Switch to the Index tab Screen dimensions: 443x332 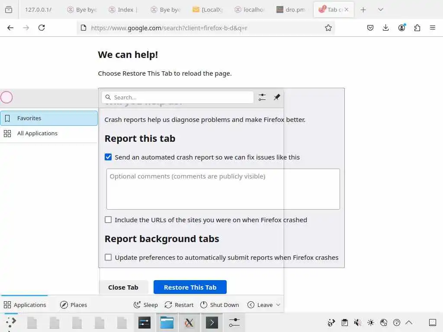[123, 10]
